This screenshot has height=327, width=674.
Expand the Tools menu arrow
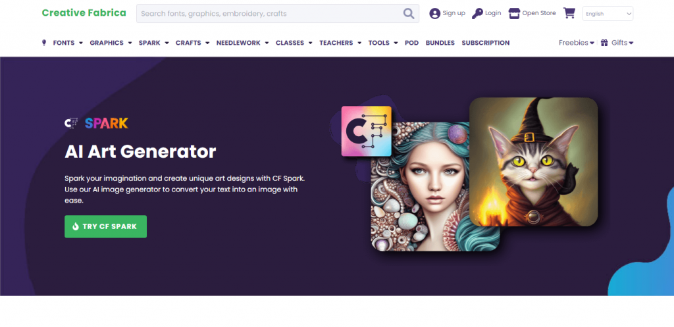396,43
